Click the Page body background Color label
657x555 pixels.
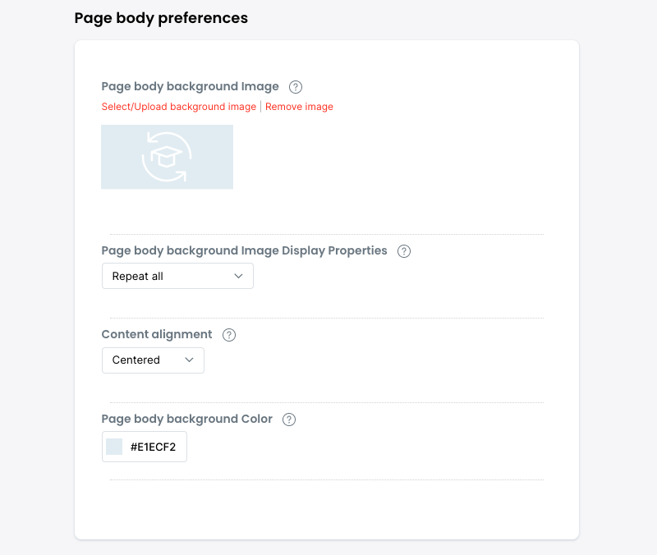click(x=186, y=419)
